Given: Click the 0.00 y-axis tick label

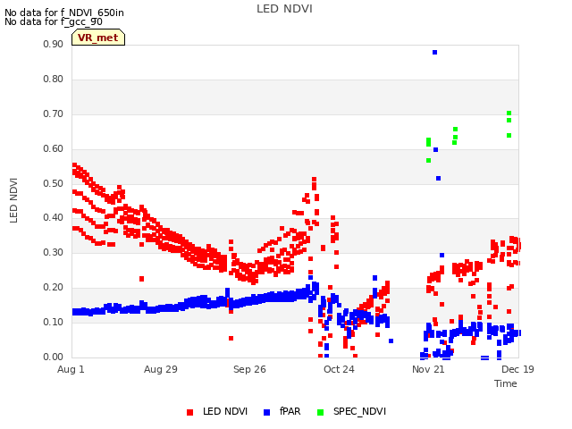Looking at the screenshot, I should [x=54, y=357].
